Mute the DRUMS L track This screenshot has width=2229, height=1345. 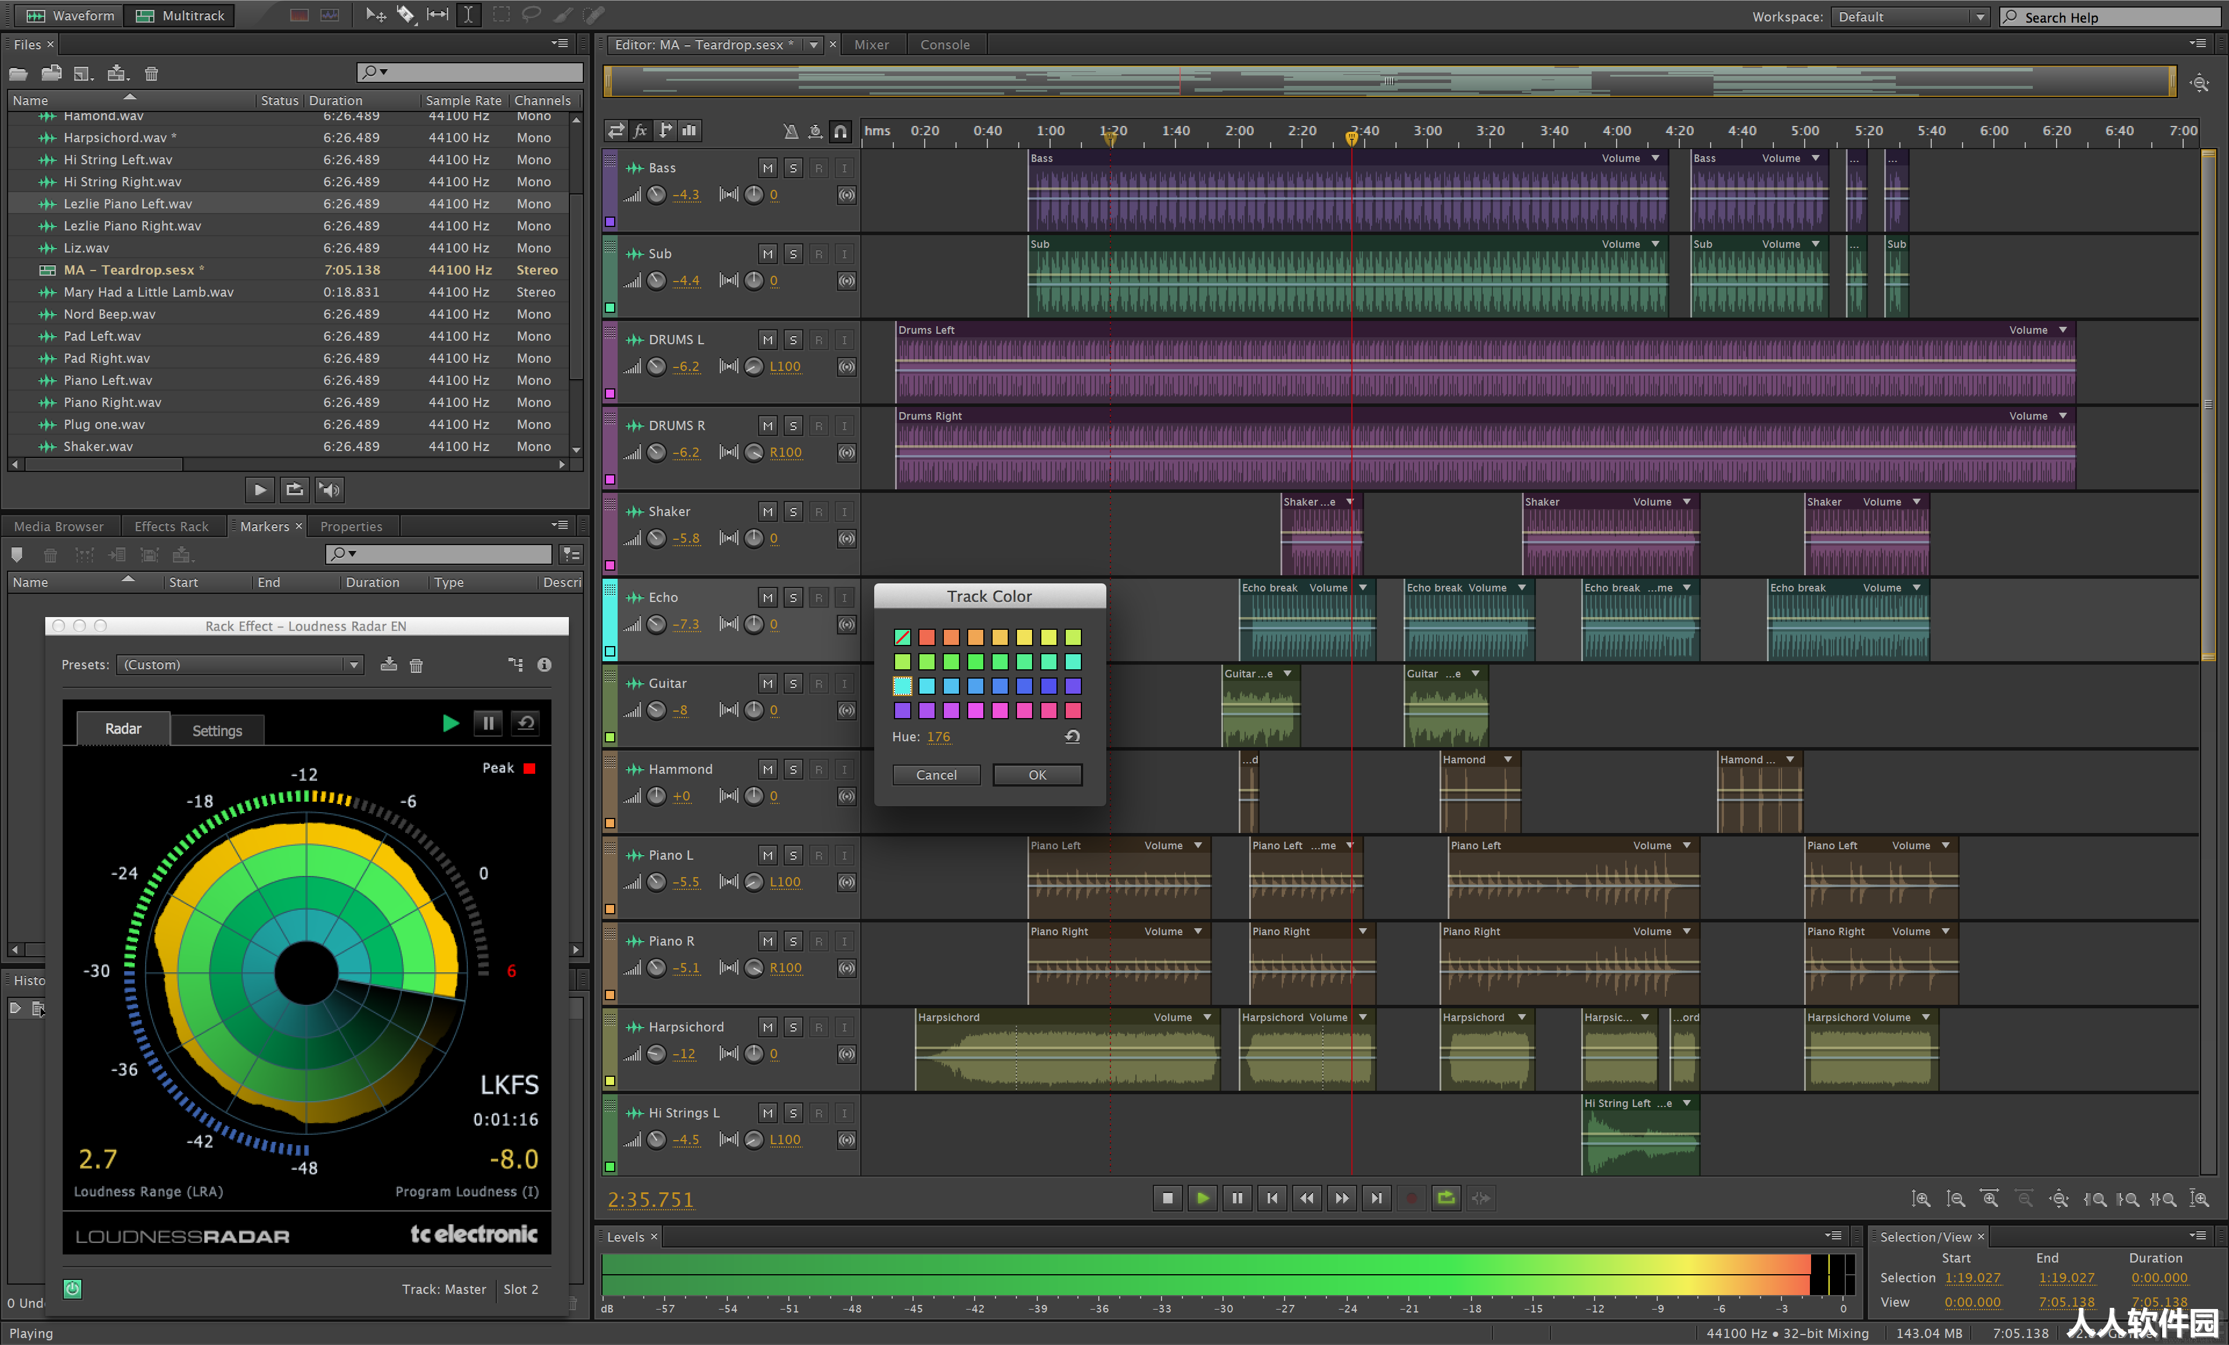click(x=767, y=340)
